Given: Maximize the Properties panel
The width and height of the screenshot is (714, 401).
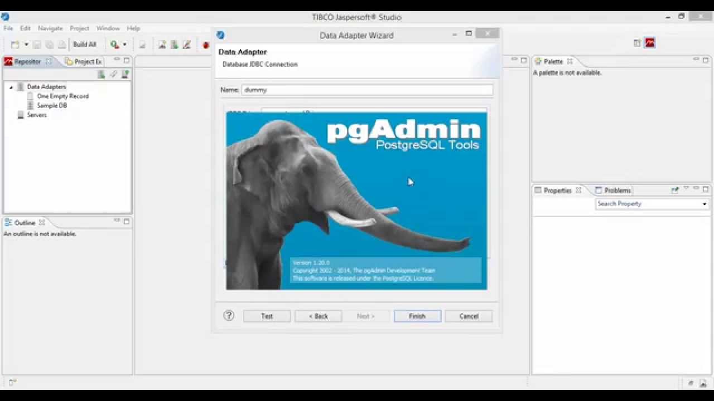Looking at the screenshot, I should point(706,189).
